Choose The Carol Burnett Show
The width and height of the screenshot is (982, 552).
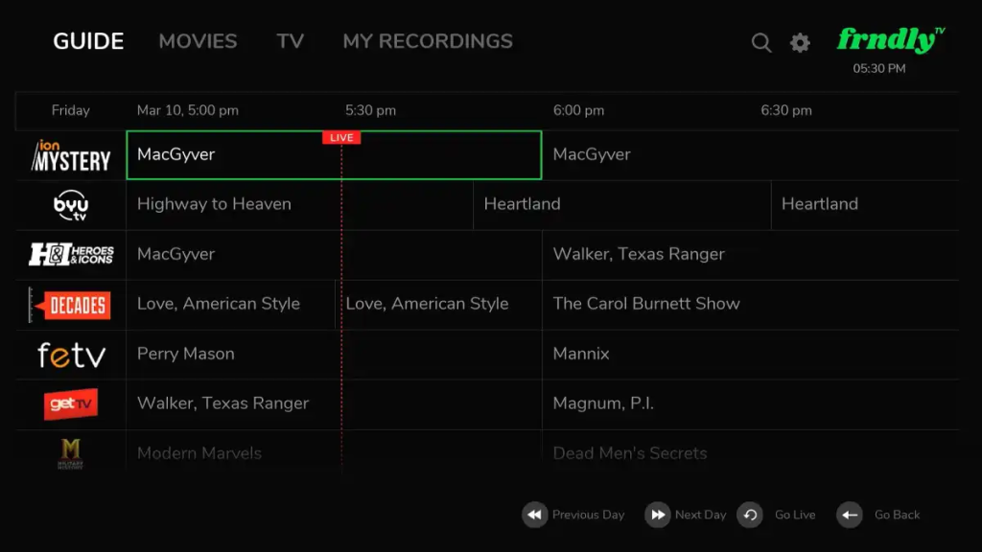(750, 305)
